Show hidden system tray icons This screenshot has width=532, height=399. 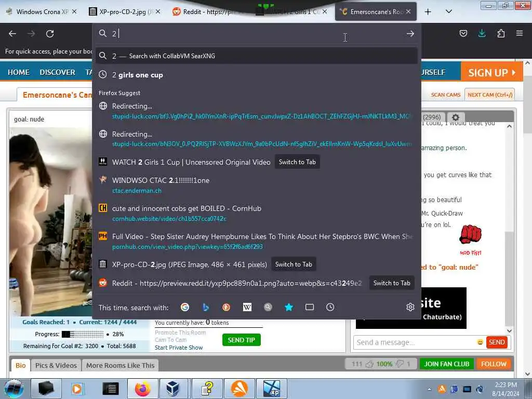[429, 389]
